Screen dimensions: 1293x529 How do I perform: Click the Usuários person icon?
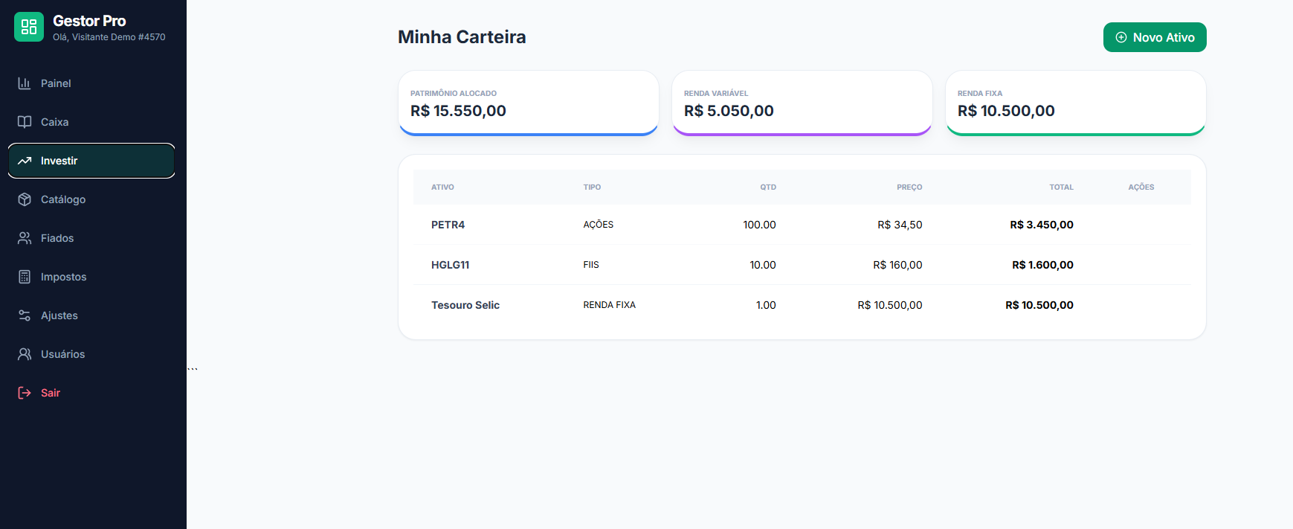[25, 354]
